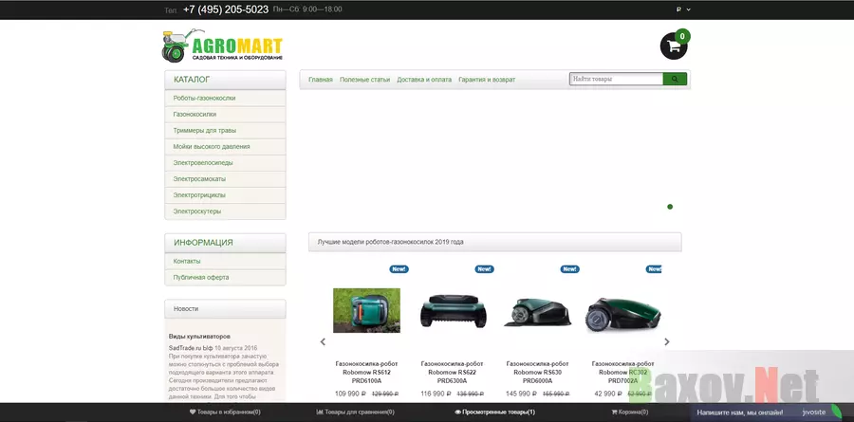Open Доставка и оплата menu item
The width and height of the screenshot is (854, 422).
coord(424,80)
